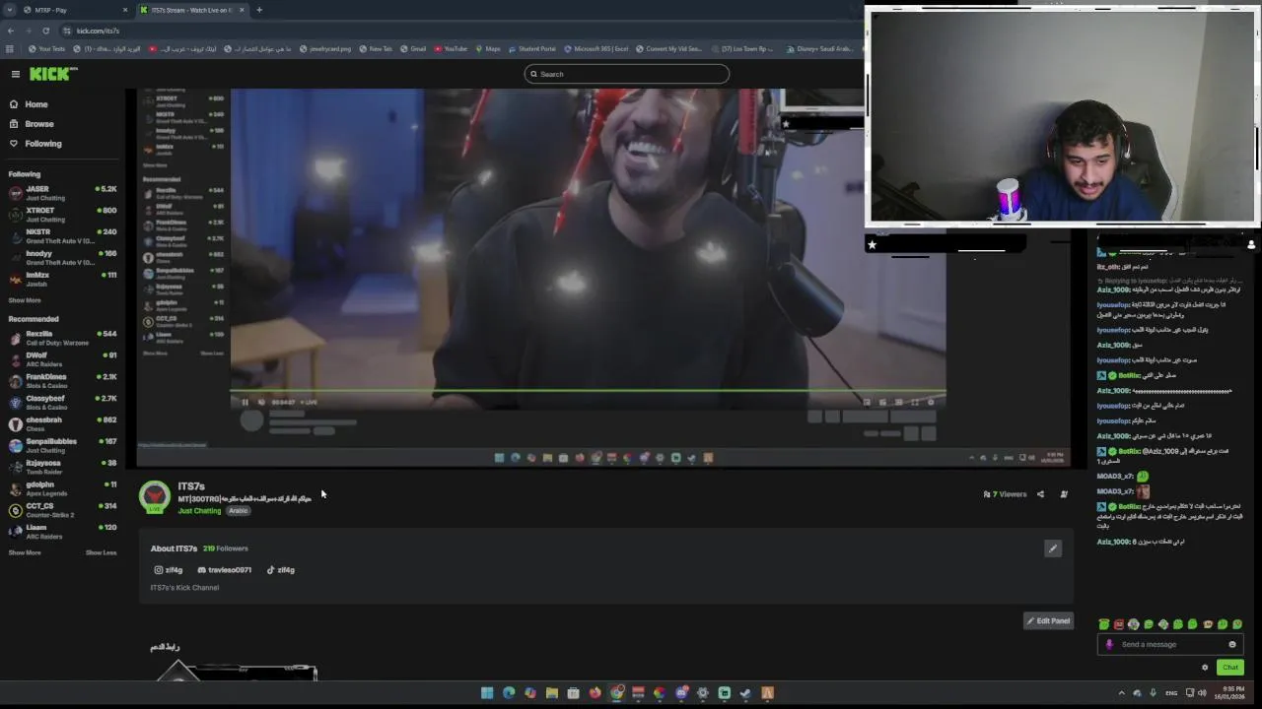The image size is (1262, 709).
Task: Open the Microsoft 365 Excel bookmark
Action: (596, 48)
